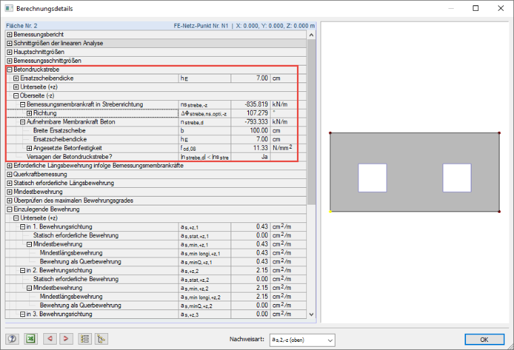Select Statisch erforderliche Bewehrung as,stat,+z,1 row
This screenshot has width=514, height=350.
point(156,235)
